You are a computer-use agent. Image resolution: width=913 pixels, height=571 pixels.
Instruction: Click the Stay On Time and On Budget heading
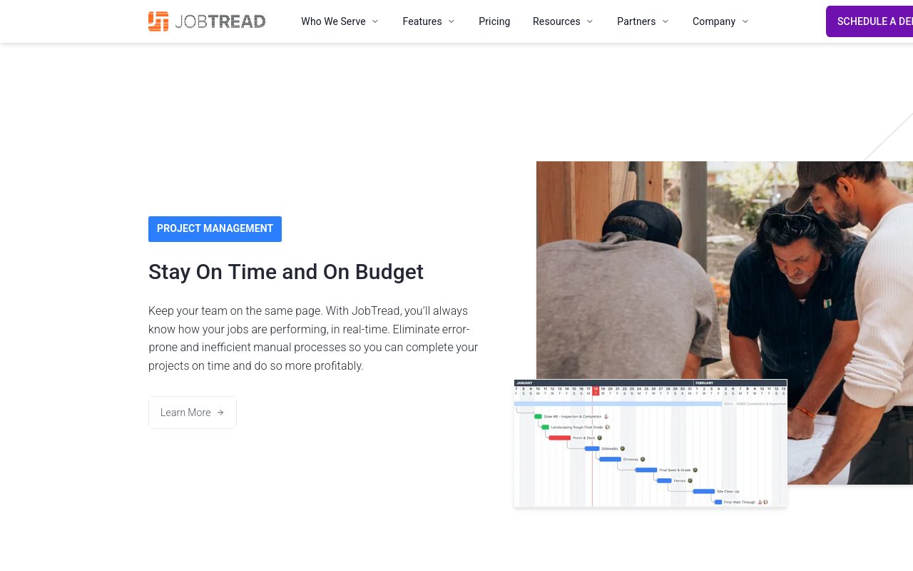coord(286,272)
